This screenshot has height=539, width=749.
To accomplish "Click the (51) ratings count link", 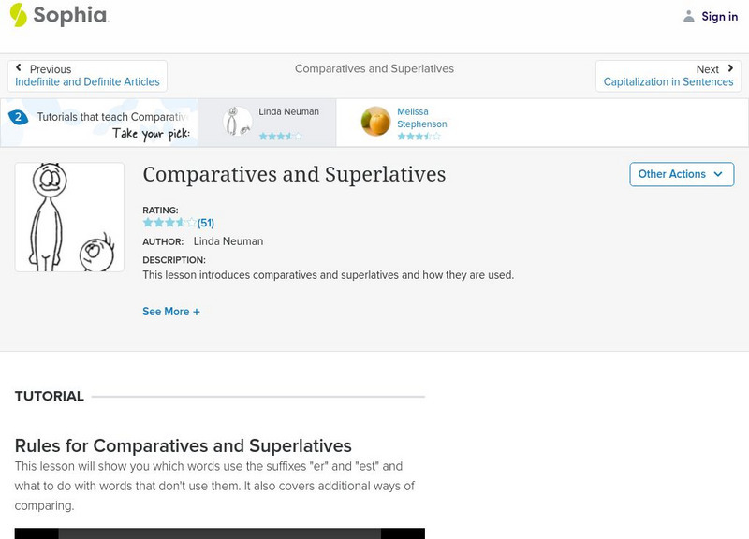I will pyautogui.click(x=206, y=223).
